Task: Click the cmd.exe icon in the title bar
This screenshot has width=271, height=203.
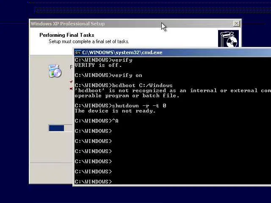Action: click(78, 52)
